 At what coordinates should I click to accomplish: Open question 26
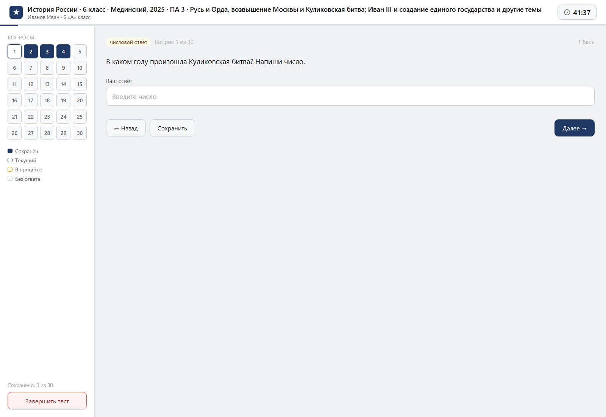14,133
